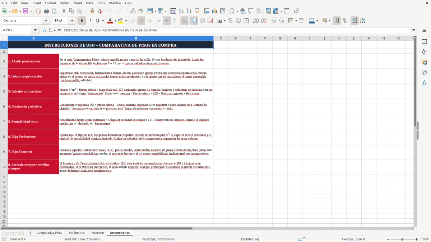Insert a comment
431x242 pixels.
coord(251,11)
